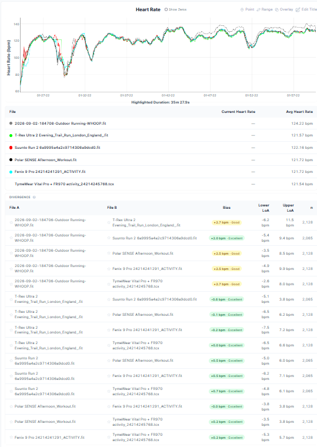Star File A in Suunto vs TymeWear row

tap(11, 391)
